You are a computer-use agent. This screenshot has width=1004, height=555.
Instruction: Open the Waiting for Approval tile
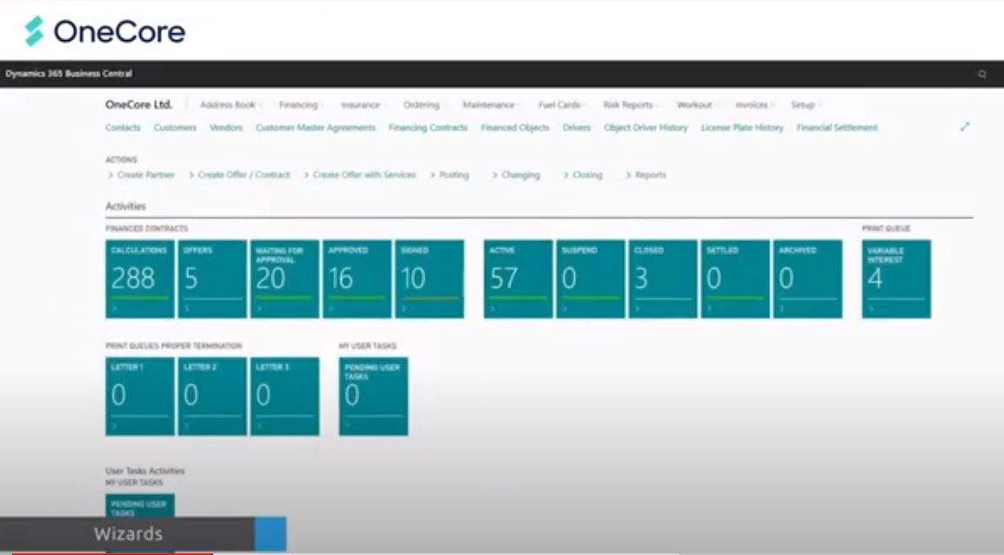[x=284, y=279]
